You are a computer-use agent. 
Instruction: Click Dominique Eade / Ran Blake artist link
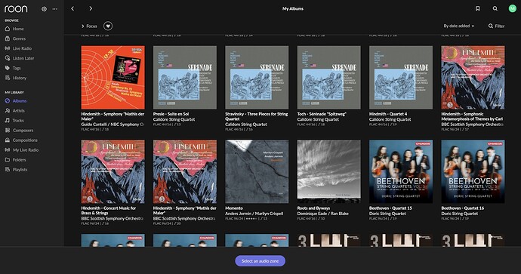tap(323, 214)
